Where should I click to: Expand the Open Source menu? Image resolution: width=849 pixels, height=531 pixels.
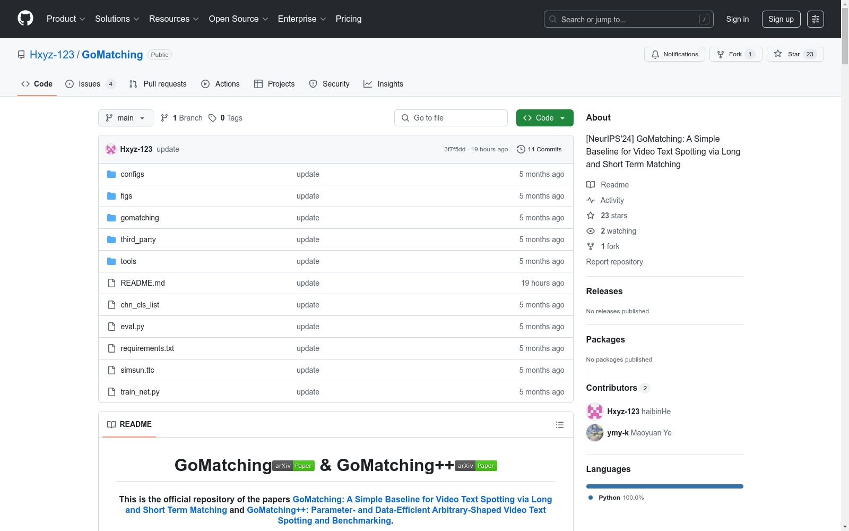(239, 19)
